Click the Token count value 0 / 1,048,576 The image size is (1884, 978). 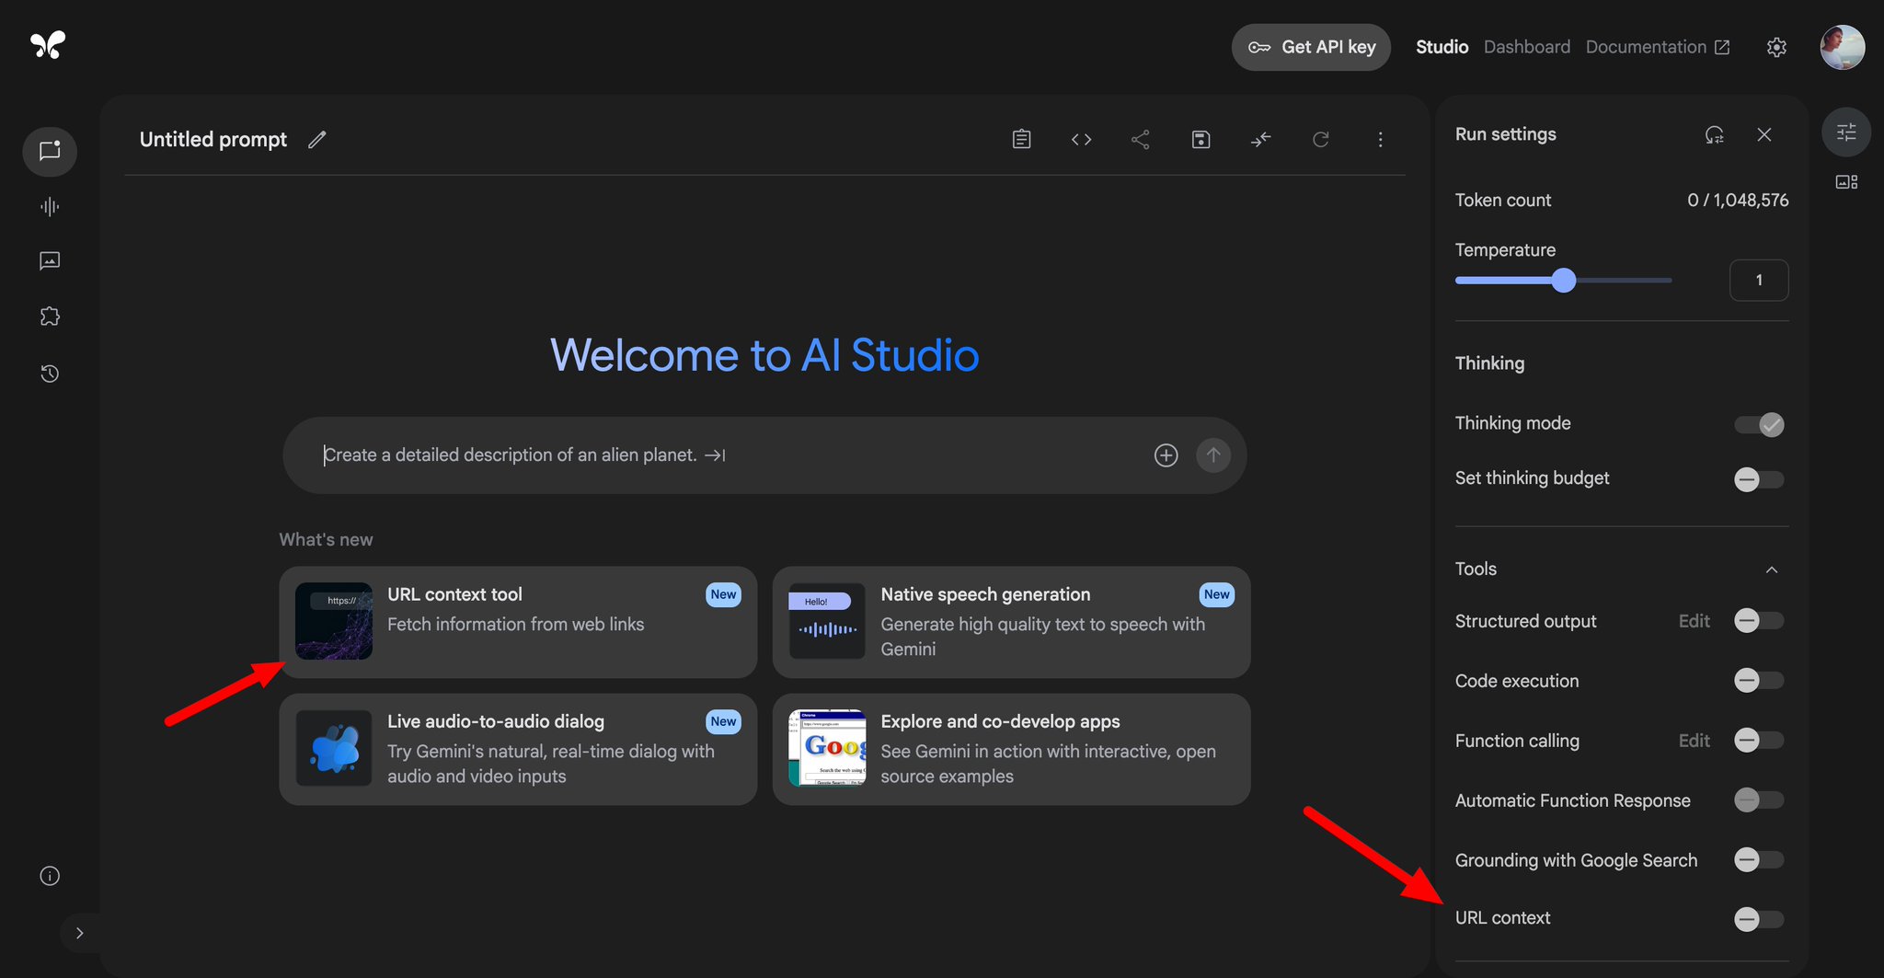click(x=1738, y=201)
